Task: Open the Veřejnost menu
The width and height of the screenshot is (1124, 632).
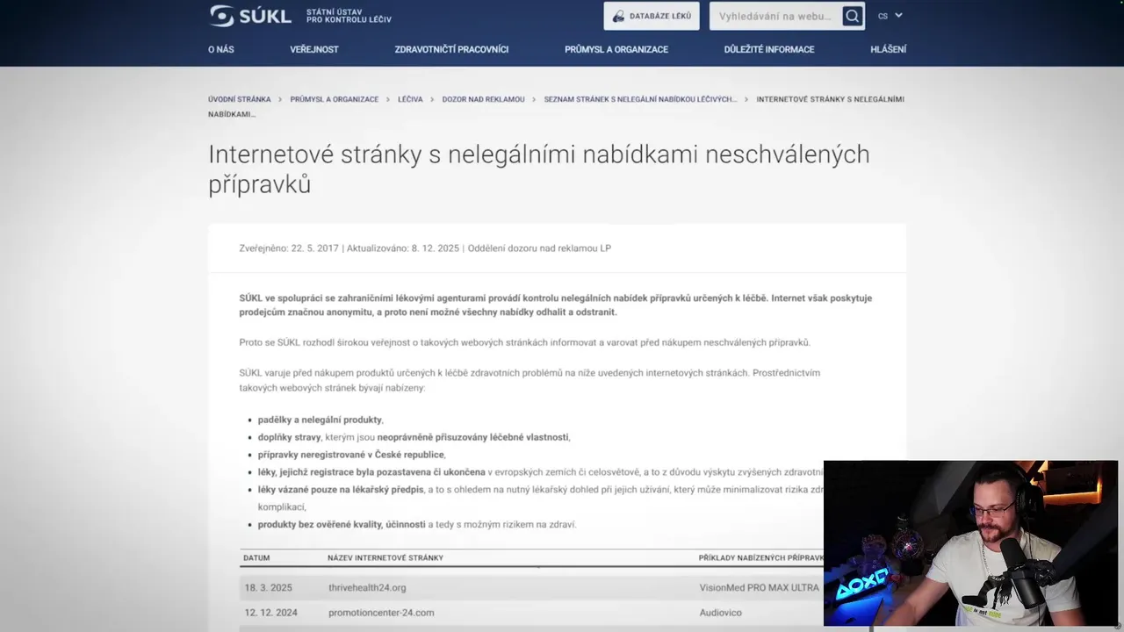Action: (314, 49)
